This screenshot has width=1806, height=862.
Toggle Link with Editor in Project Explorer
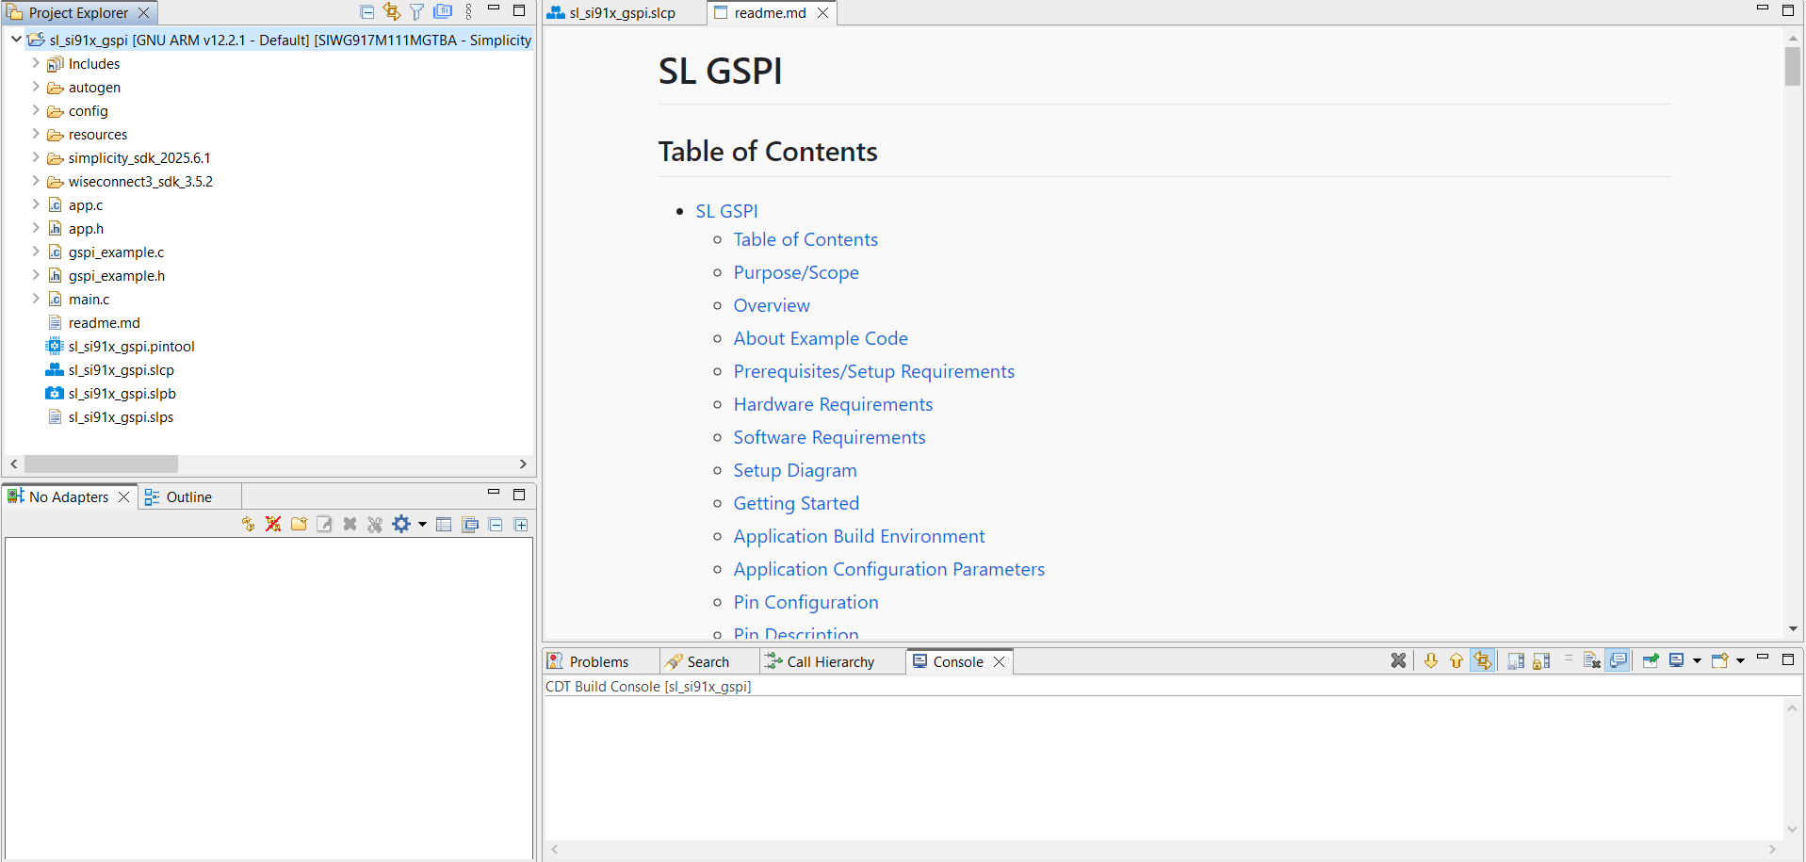pos(392,11)
